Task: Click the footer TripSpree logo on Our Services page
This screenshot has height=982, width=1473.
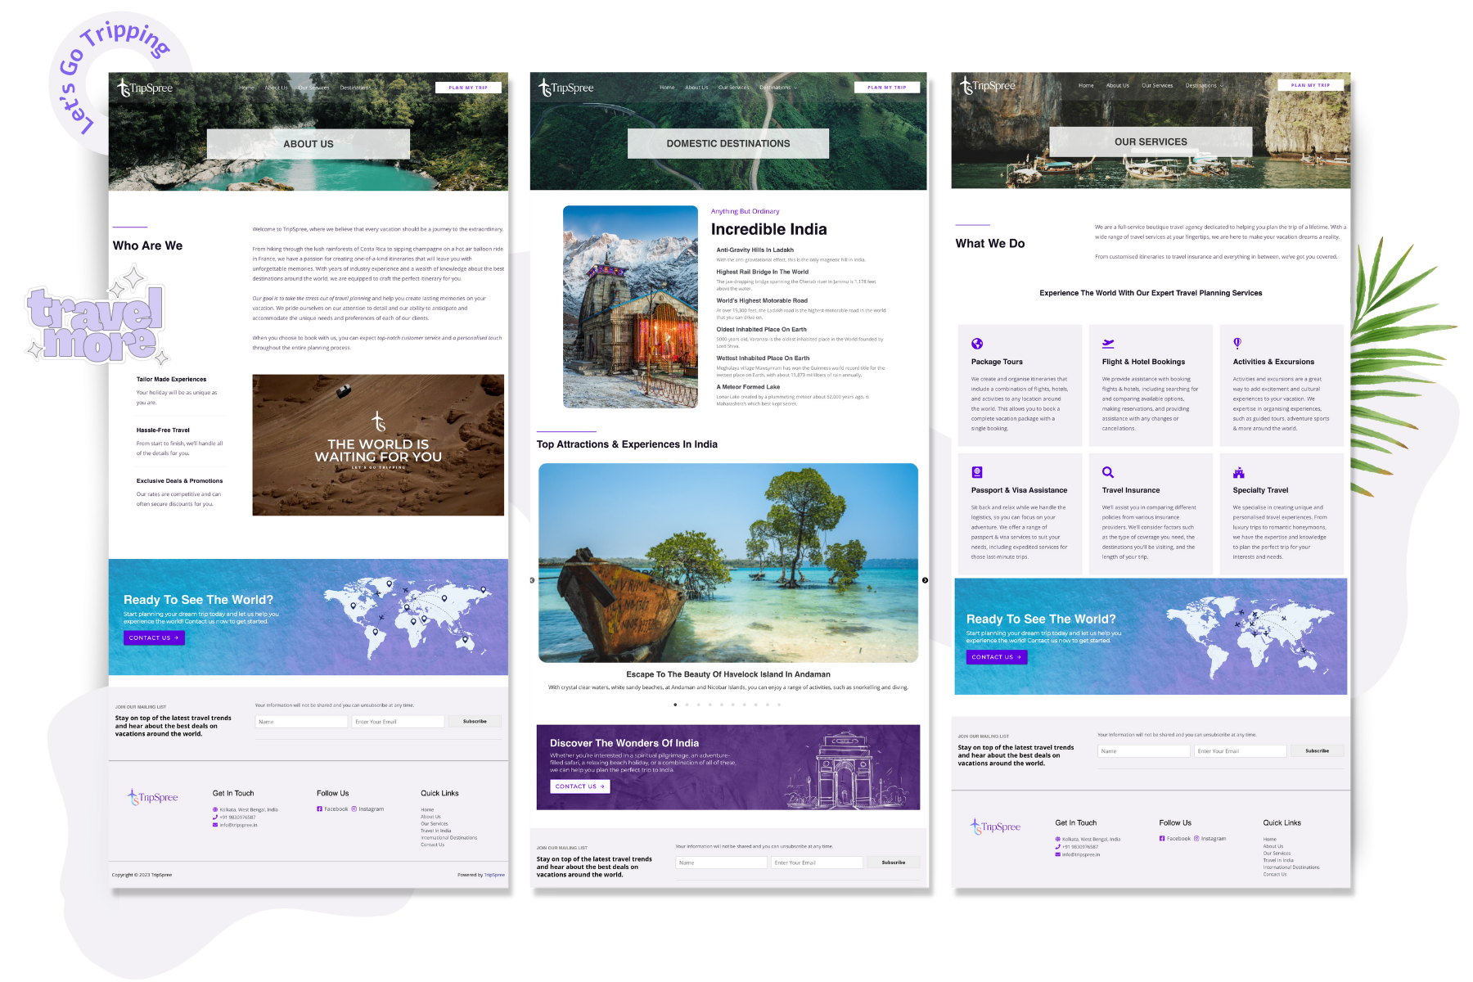Action: tap(996, 827)
